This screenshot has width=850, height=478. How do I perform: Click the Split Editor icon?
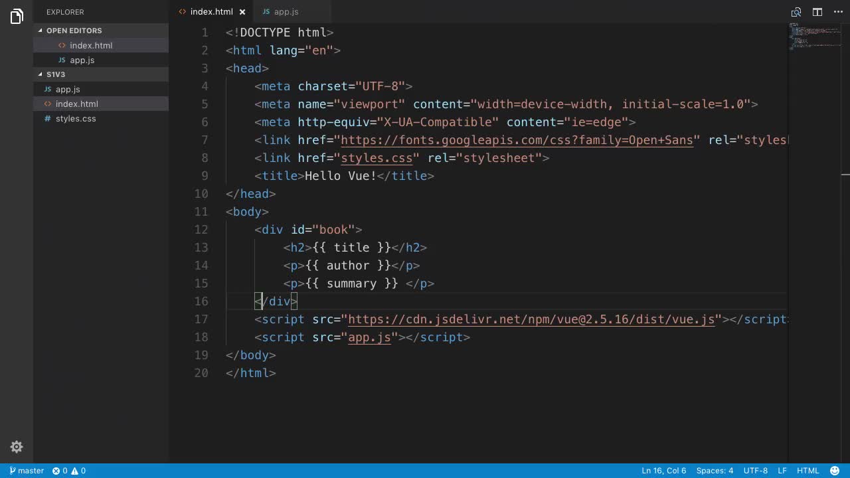817,12
